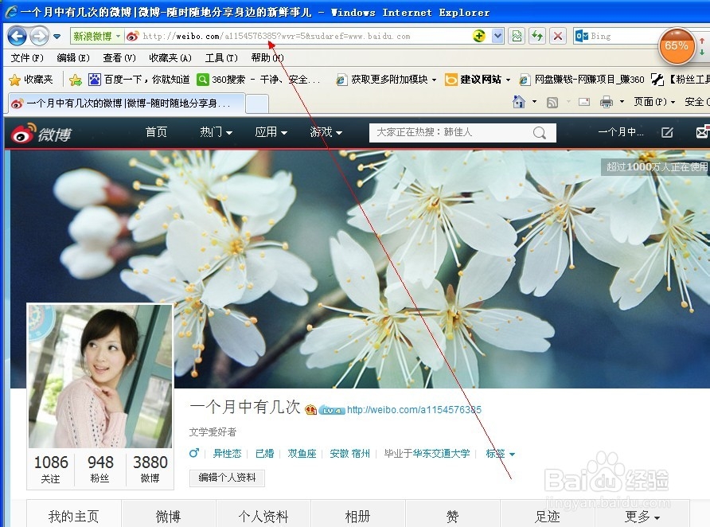
Task: Click the compatibility view page icon
Action: pyautogui.click(x=517, y=36)
